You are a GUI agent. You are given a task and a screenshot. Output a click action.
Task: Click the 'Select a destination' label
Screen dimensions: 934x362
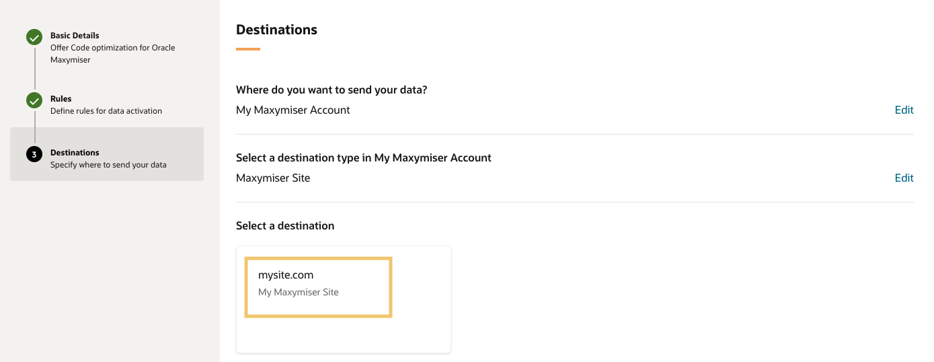pyautogui.click(x=285, y=226)
